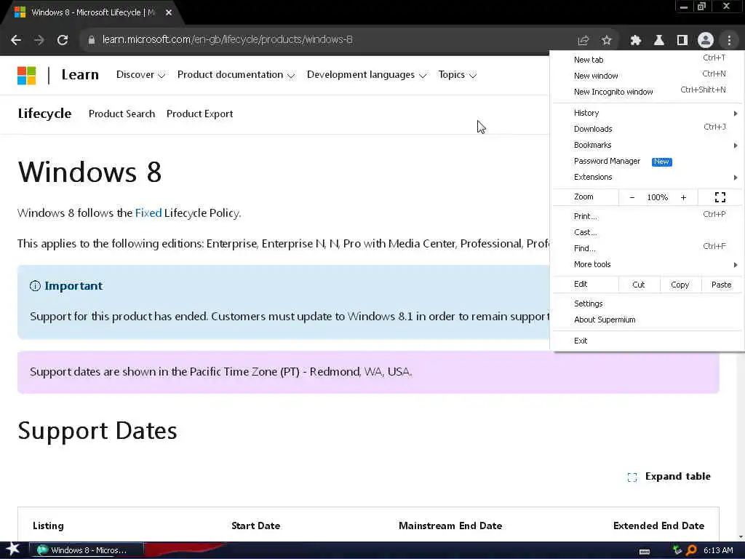745x559 pixels.
Task: Open a New Incognito window
Action: point(647,91)
